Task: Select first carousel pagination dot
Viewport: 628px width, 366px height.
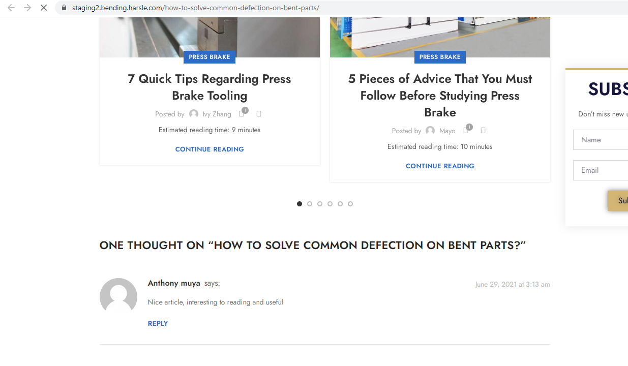Action: coord(300,204)
